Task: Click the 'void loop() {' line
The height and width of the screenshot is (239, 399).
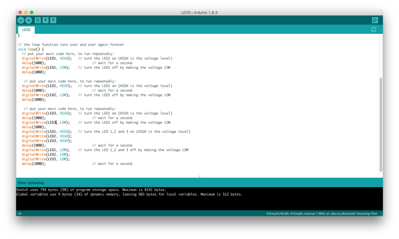Action: coord(31,49)
